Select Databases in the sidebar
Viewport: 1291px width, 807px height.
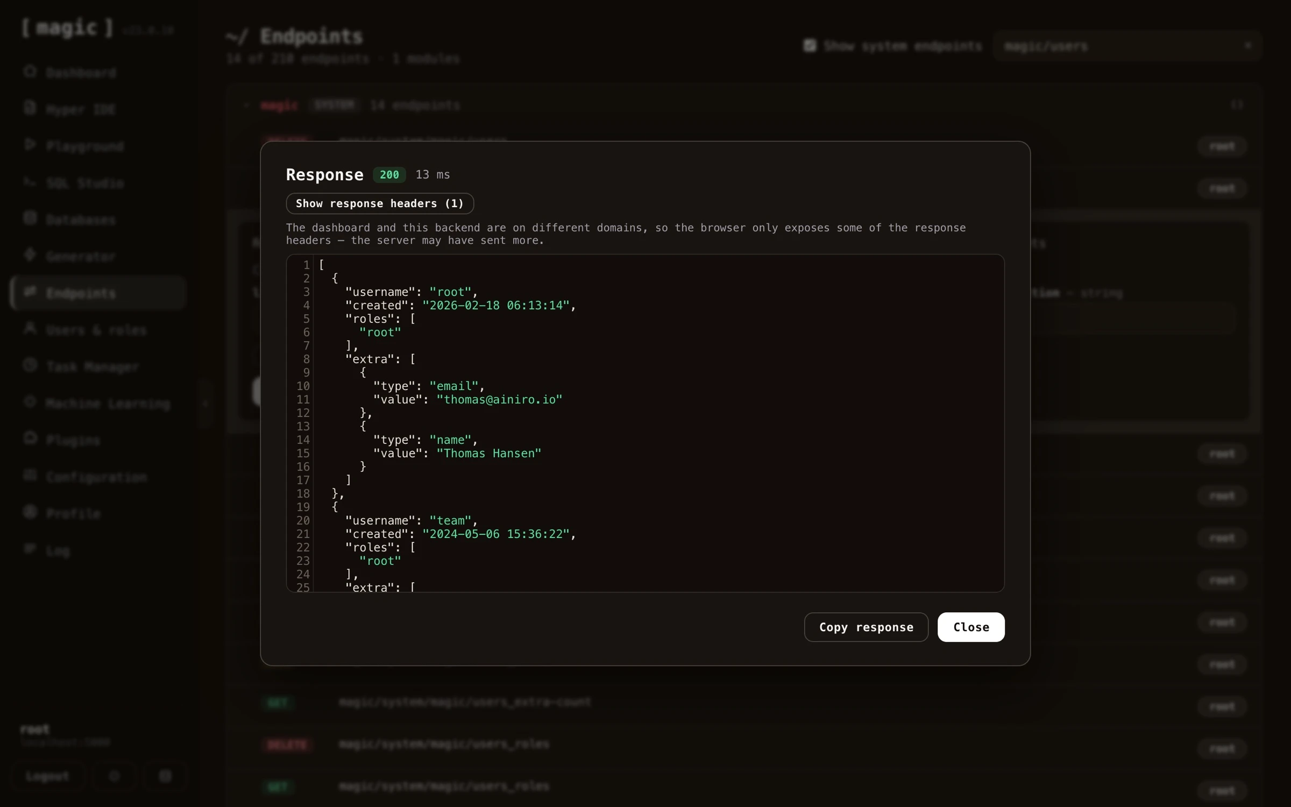(x=98, y=220)
